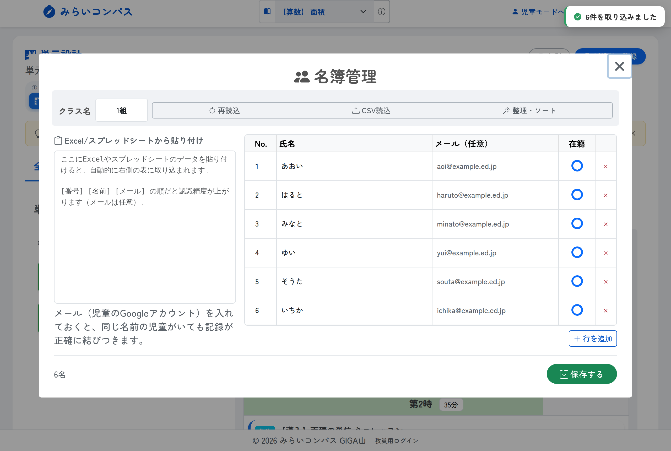Save the roster with 保存する
Viewport: 671px width, 451px height.
click(x=582, y=374)
